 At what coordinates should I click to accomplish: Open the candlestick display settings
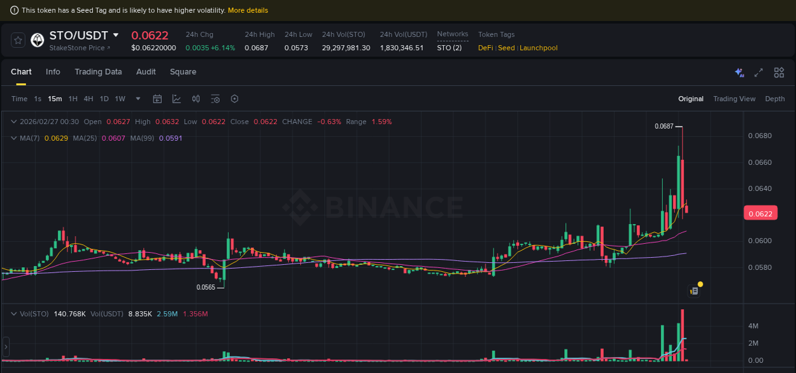coord(195,99)
